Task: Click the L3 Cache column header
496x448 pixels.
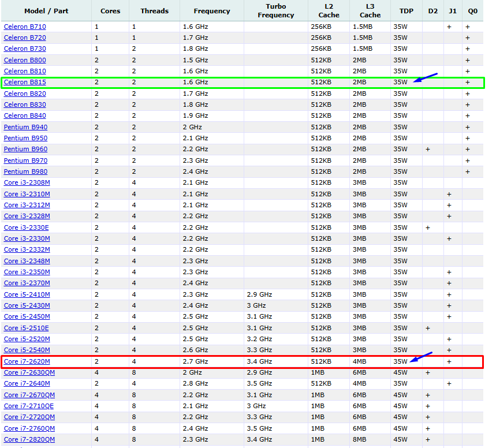Action: pos(370,11)
